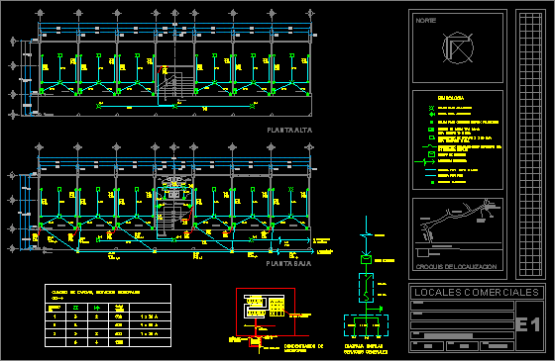This screenshot has width=555, height=361.
Task: Select the staircase in Planta Alta plan
Action: (x=175, y=86)
